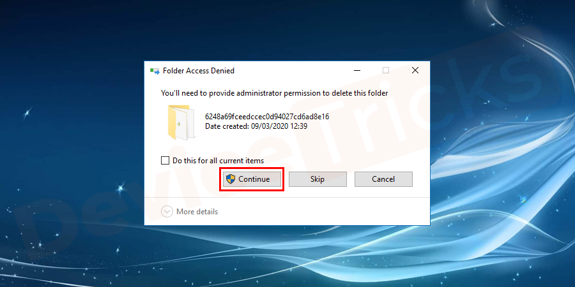Click the administrator permission message text
This screenshot has width=575, height=287.
click(x=274, y=93)
